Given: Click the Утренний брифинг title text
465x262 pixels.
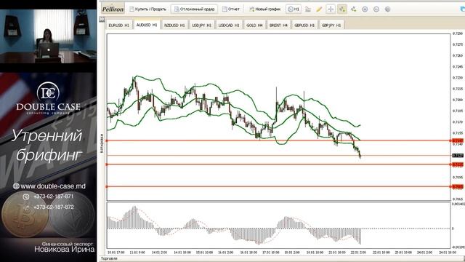Looking at the screenshot, I should (47, 146).
